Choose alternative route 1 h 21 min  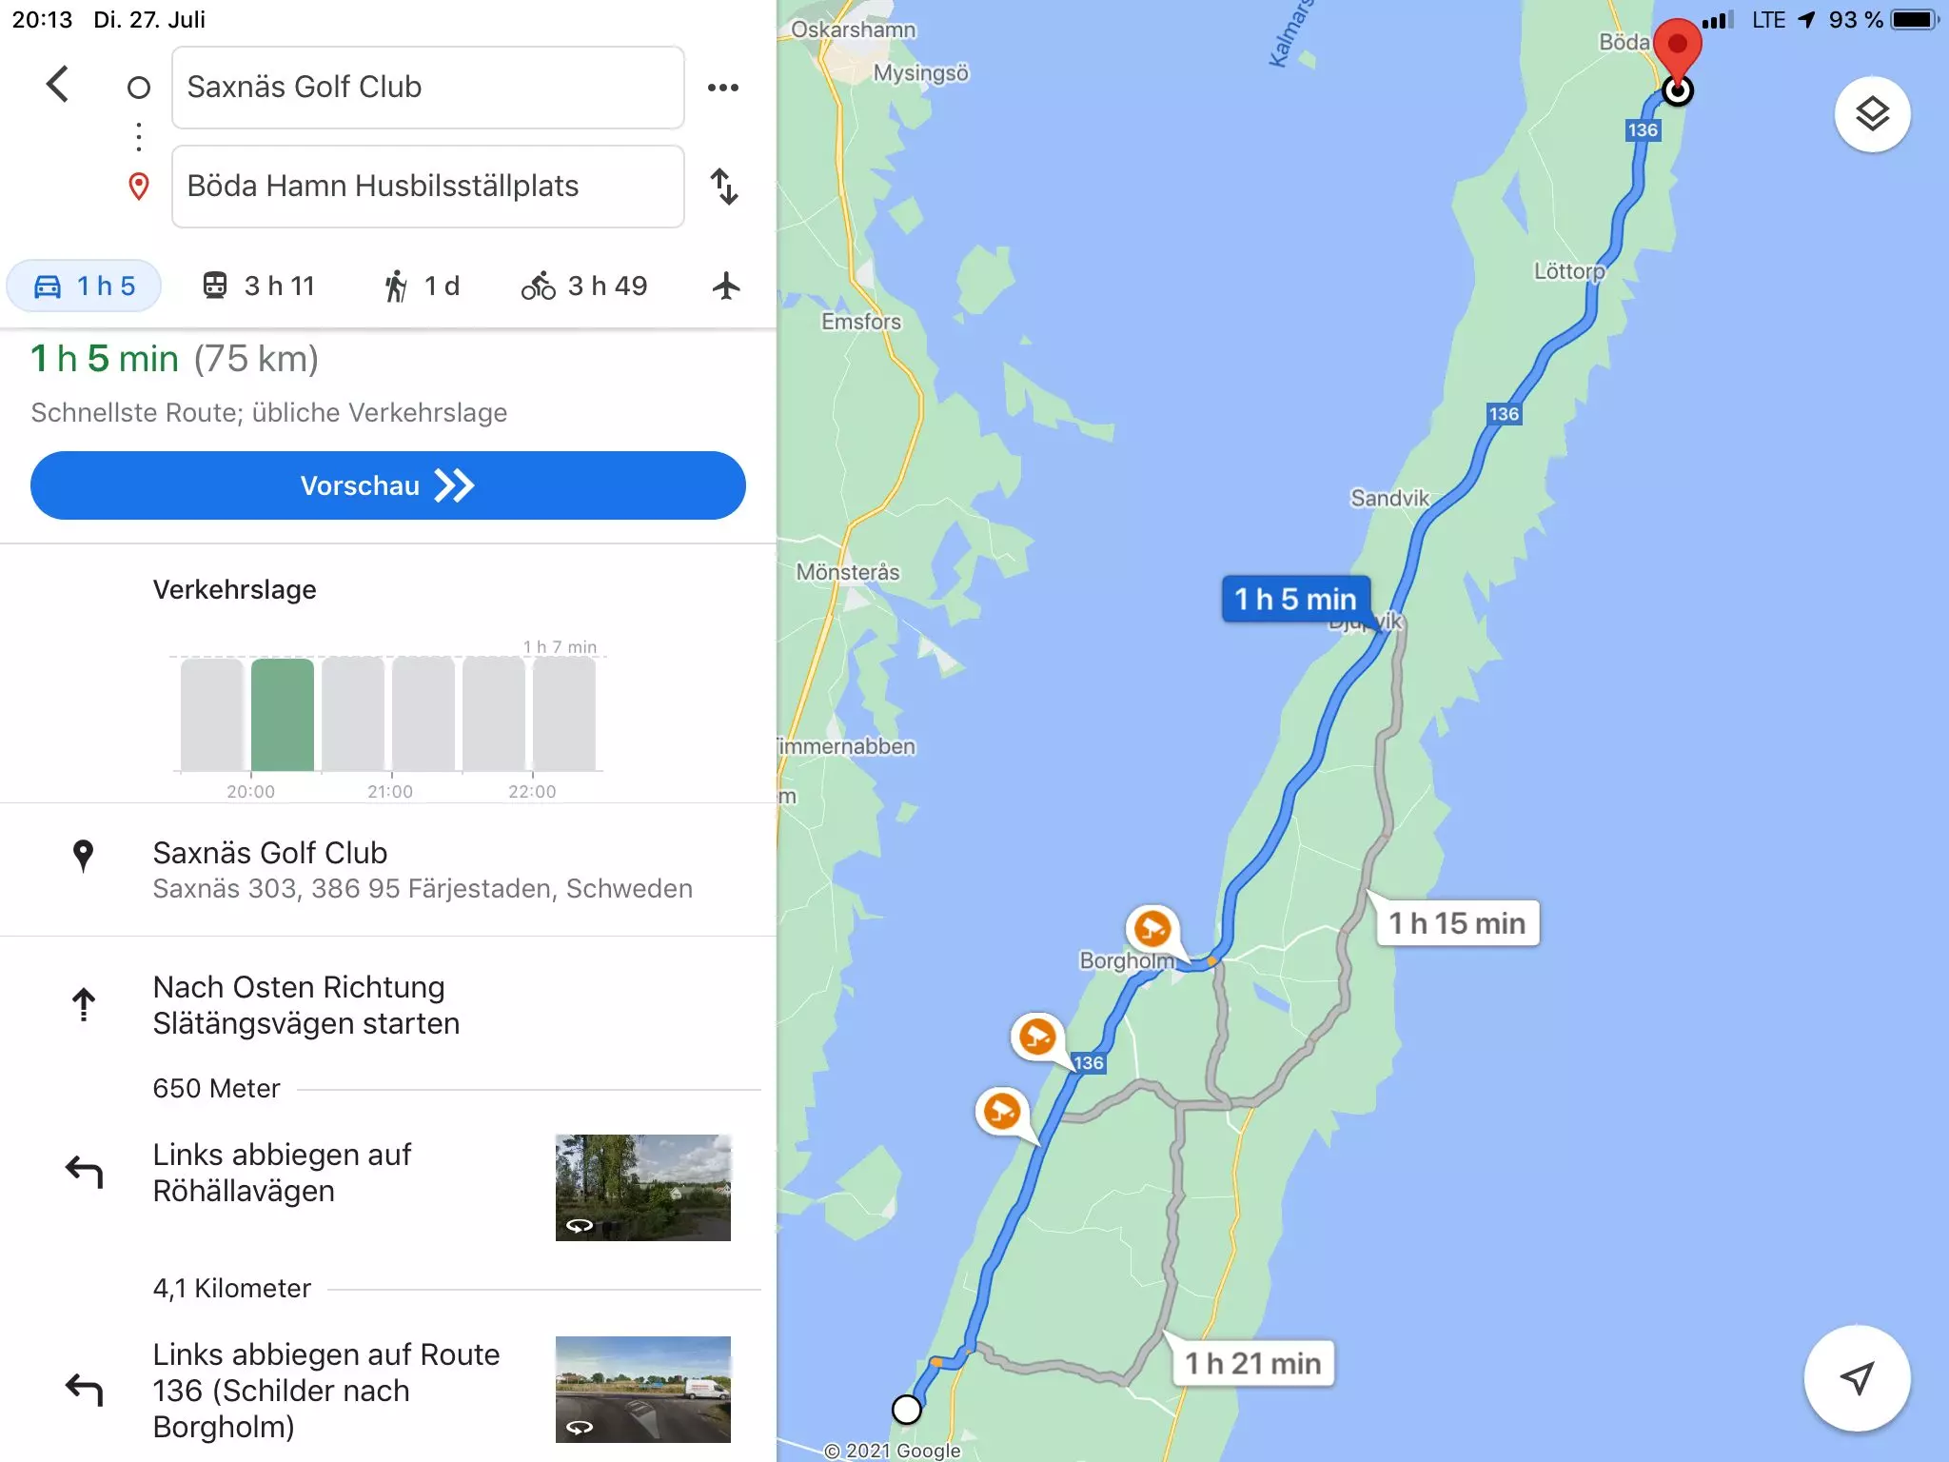(x=1252, y=1363)
